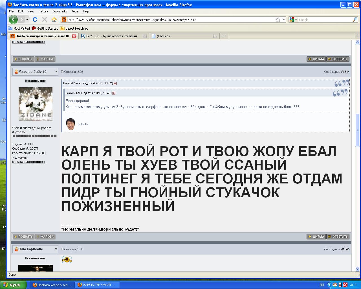361x289 pixels.
Task: Close the active forum tab with red X
Action: (x=74, y=36)
